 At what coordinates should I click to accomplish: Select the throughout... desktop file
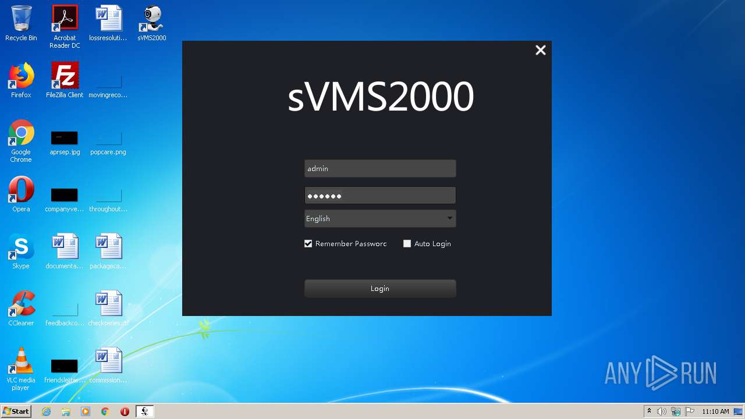108,200
